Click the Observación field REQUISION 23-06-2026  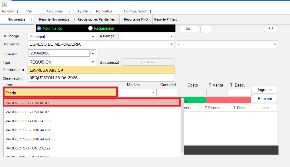[x=101, y=78]
